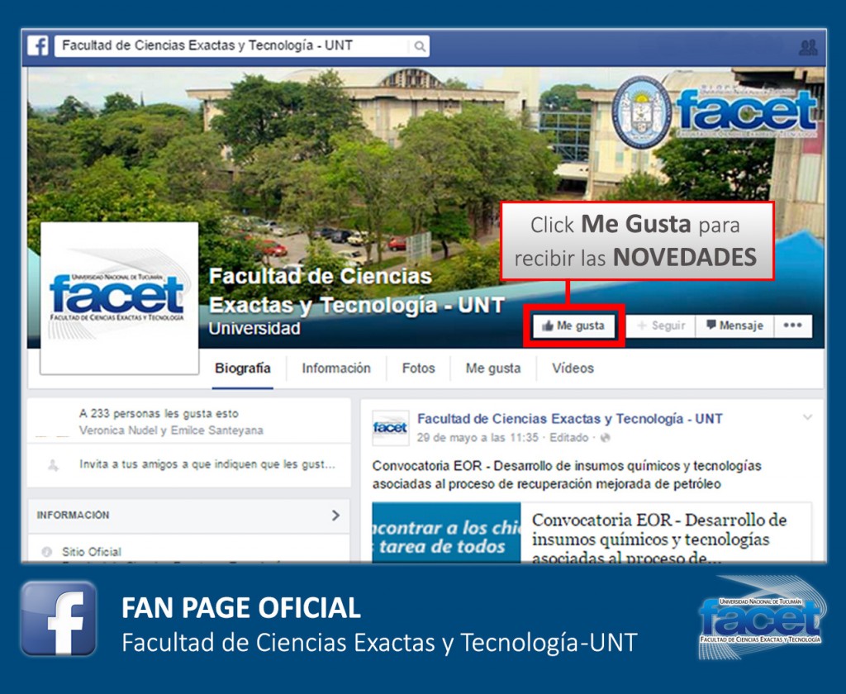Click post timestamp '29 de mayo a las 11:35'
846x694 pixels.
478,438
